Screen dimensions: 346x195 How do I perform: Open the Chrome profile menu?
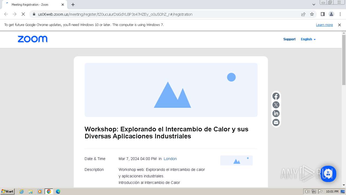pyautogui.click(x=331, y=14)
